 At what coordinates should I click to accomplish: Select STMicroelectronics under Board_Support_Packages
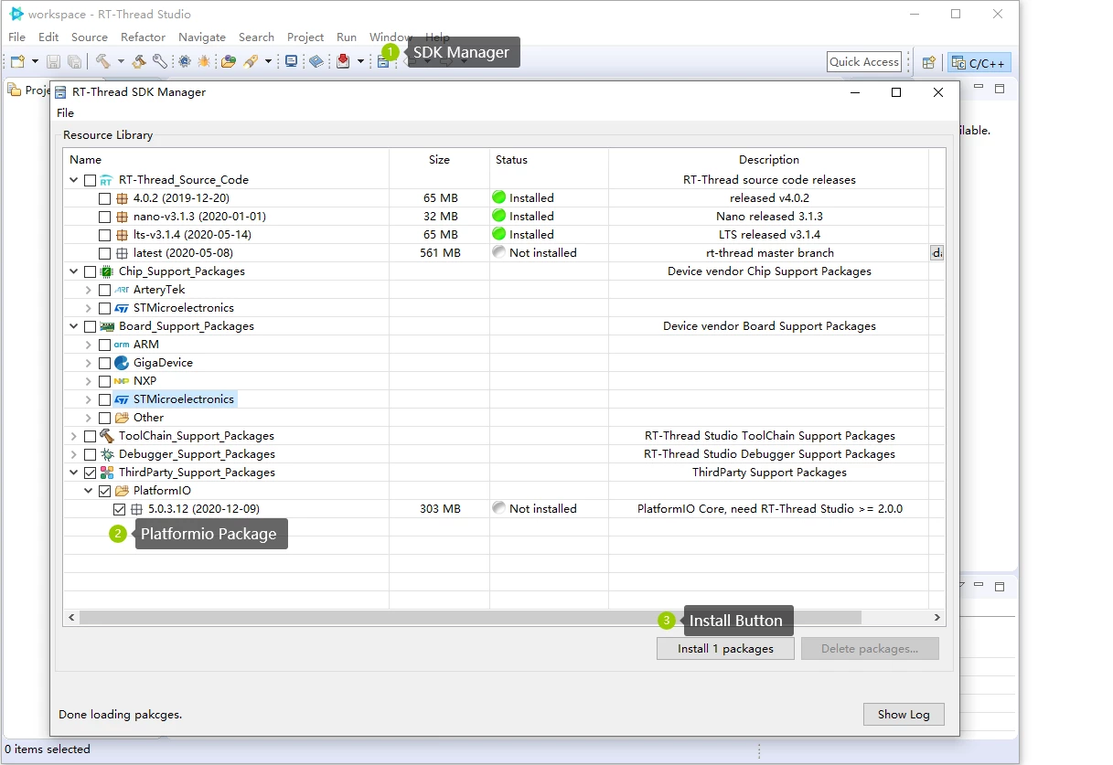pyautogui.click(x=184, y=399)
